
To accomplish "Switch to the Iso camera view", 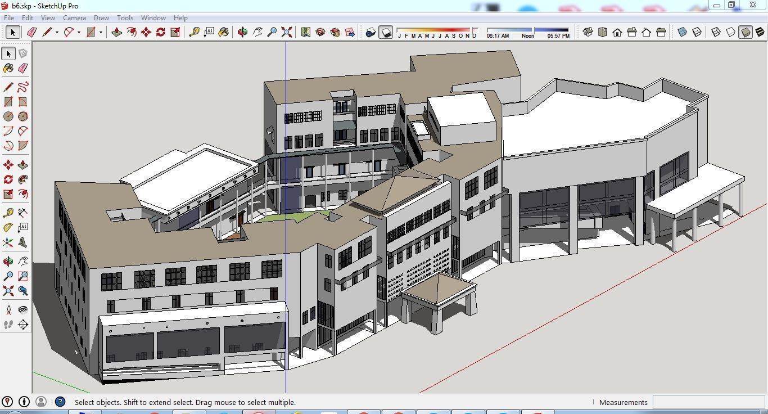I will click(x=588, y=32).
